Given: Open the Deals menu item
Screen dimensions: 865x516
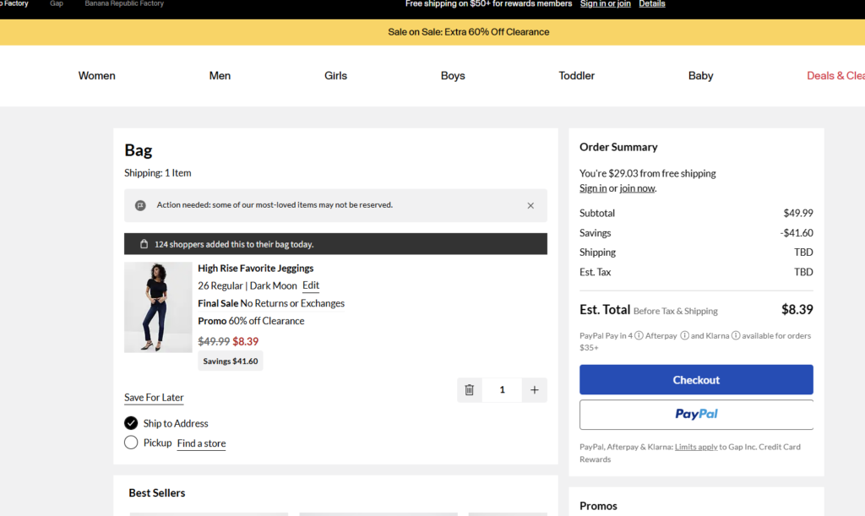Looking at the screenshot, I should pyautogui.click(x=835, y=76).
